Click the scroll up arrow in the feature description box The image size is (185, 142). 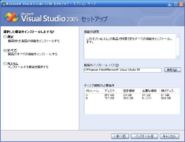[177, 36]
